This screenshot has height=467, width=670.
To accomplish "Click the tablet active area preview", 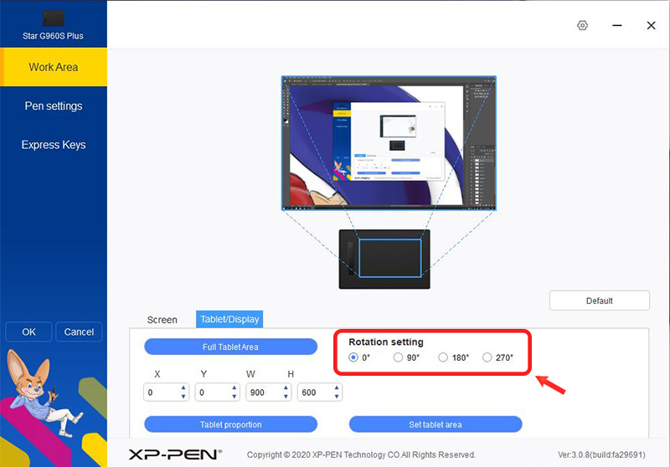I will [390, 258].
